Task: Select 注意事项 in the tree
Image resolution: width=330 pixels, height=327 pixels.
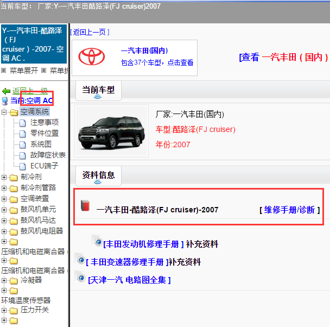Action: click(x=45, y=122)
